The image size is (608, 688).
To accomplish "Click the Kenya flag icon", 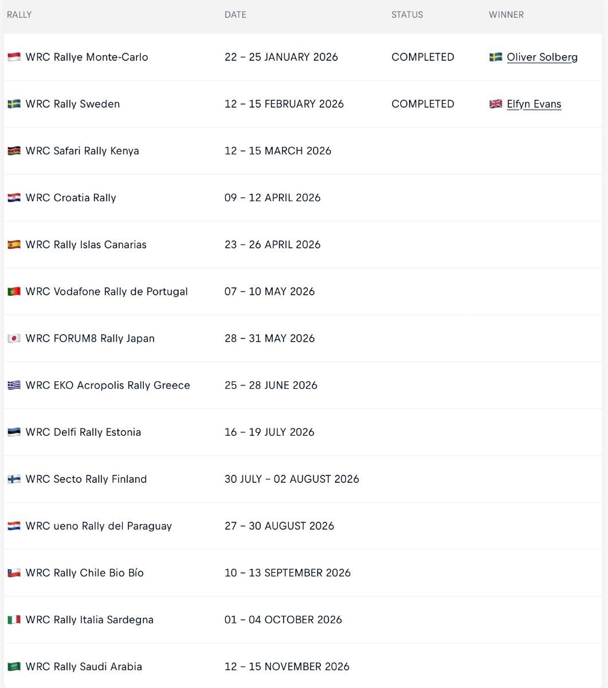I will (x=14, y=151).
